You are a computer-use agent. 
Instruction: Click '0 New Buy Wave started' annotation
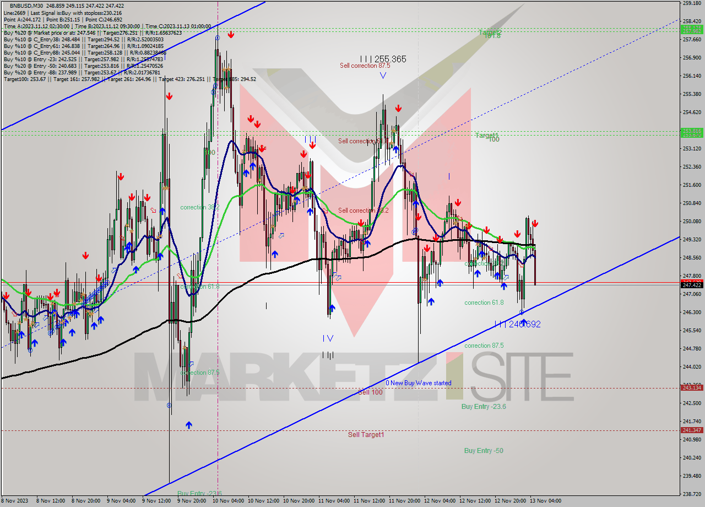418,383
